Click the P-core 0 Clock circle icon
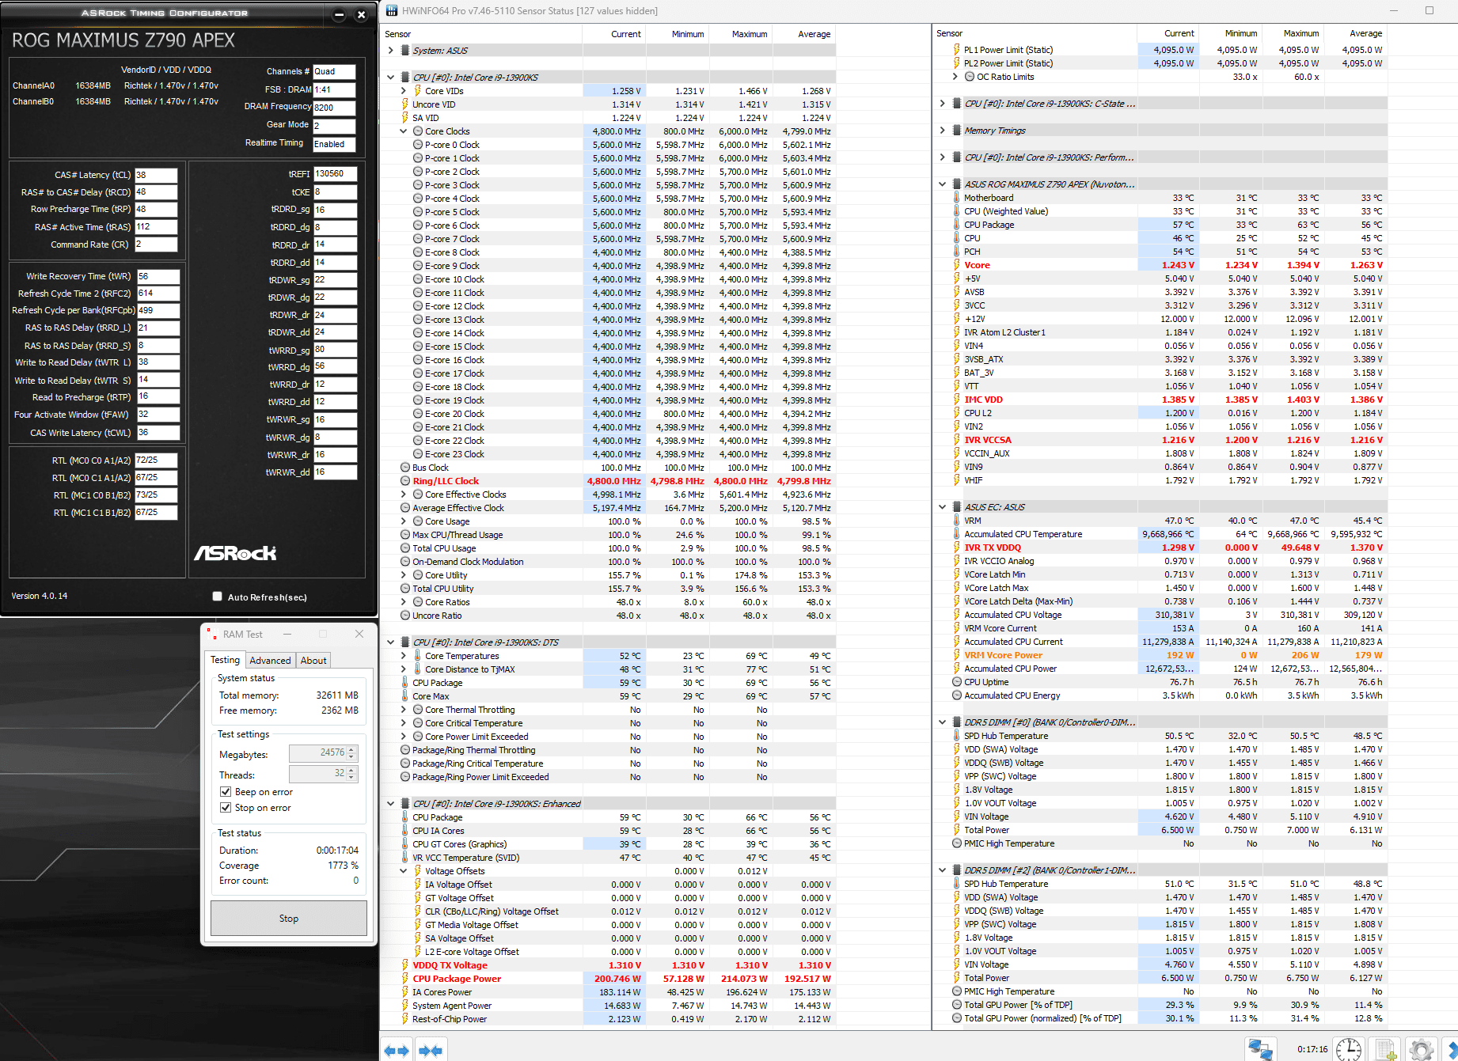The height and width of the screenshot is (1061, 1458). coord(418,145)
